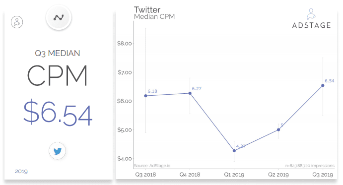Select the Q2 2019 data point
Viewport: 343px width, 185px height.
pyautogui.click(x=278, y=129)
